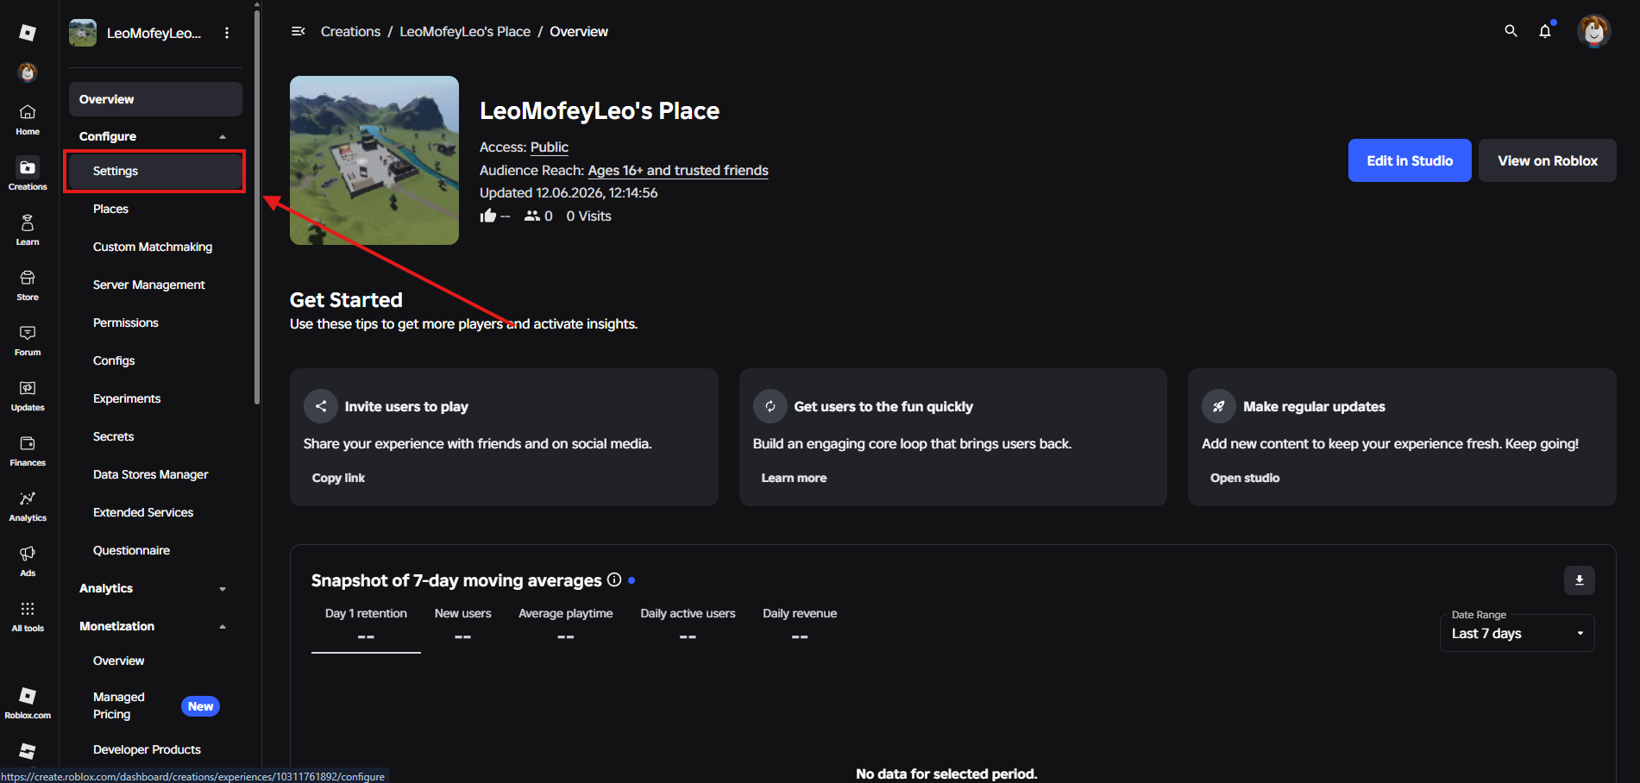Screen dimensions: 1640x783
Task: Download the snapshot data with the download icon
Action: [x=1580, y=580]
